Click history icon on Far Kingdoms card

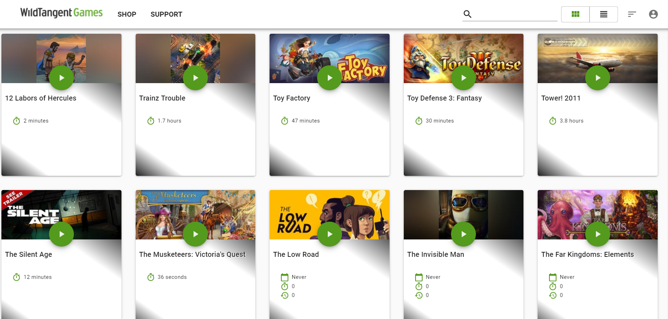click(553, 295)
